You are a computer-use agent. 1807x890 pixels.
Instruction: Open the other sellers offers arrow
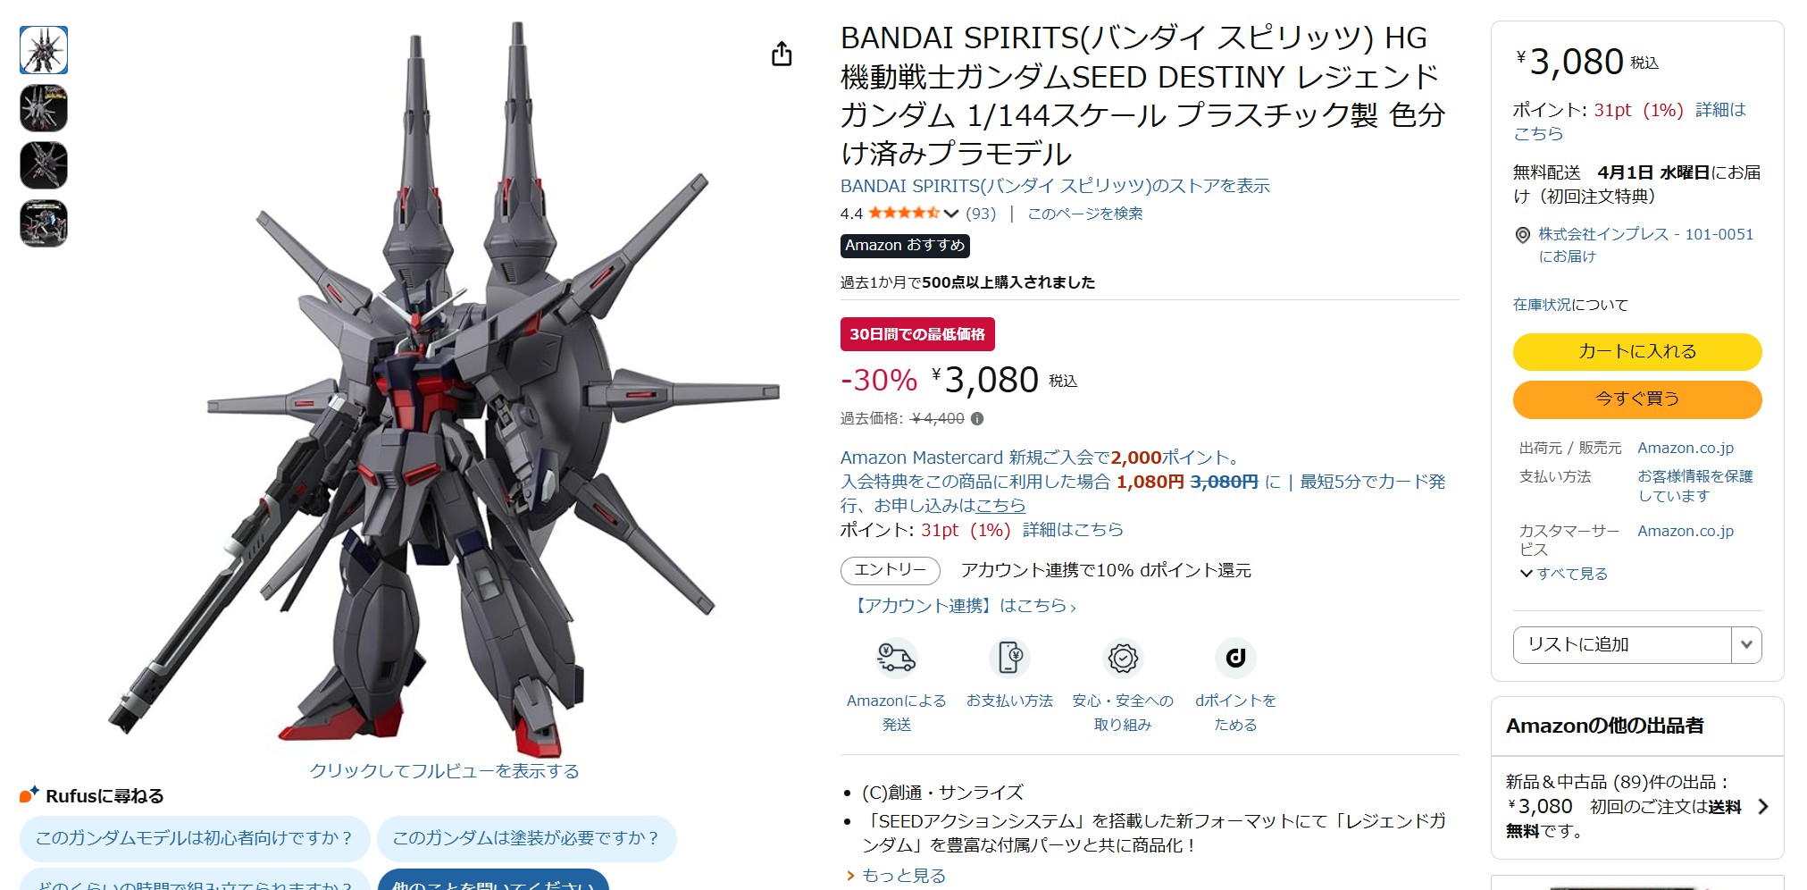tap(1762, 807)
